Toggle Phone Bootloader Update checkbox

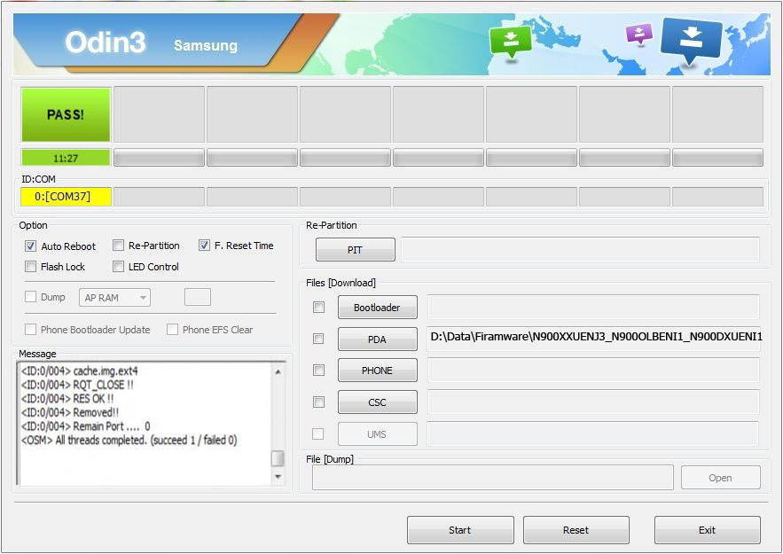pos(30,330)
